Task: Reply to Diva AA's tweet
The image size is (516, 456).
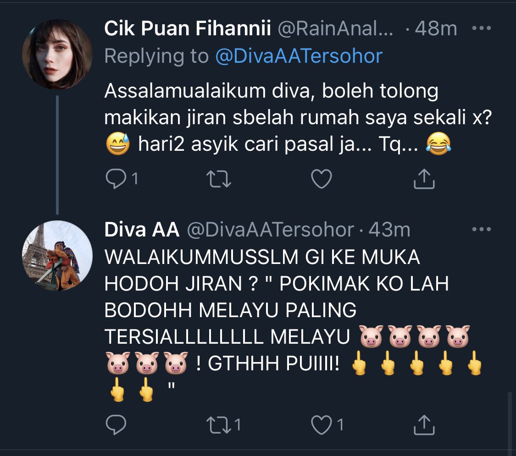Action: click(116, 425)
